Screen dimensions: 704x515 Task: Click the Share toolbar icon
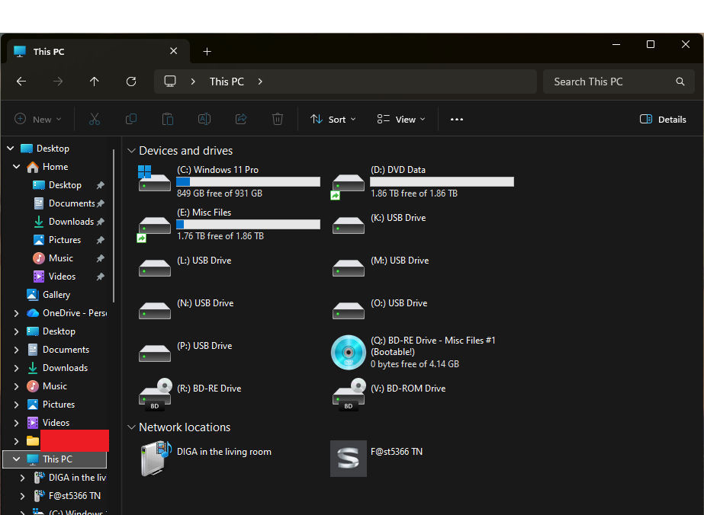pos(241,119)
